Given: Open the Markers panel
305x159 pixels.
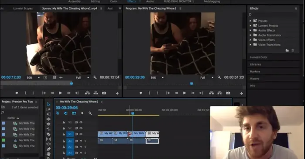Looking at the screenshot, I should tap(255, 72).
